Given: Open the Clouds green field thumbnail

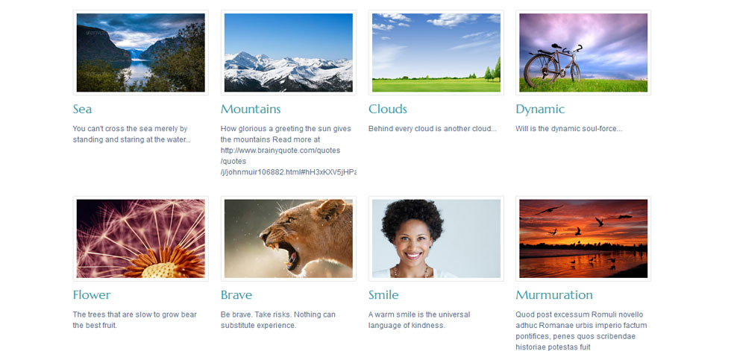Looking at the screenshot, I should (436, 53).
